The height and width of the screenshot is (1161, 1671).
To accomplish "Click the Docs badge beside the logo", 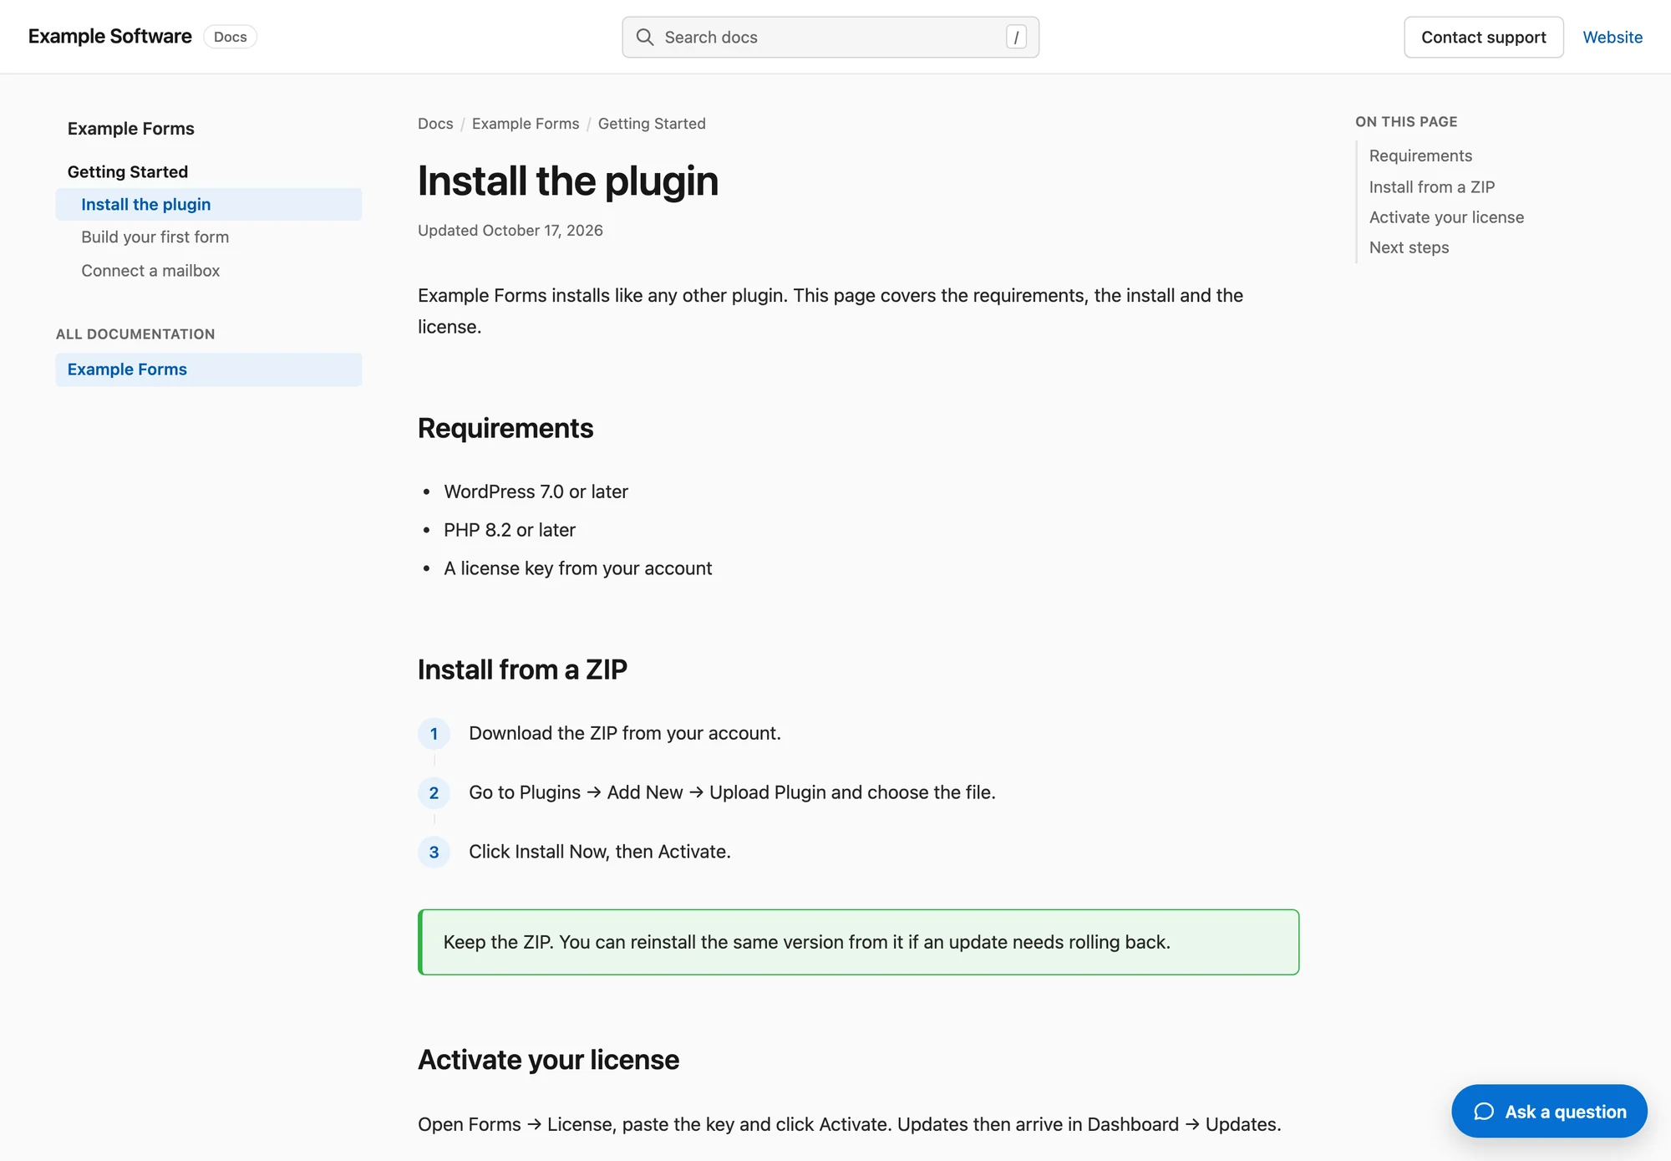I will click(x=230, y=37).
